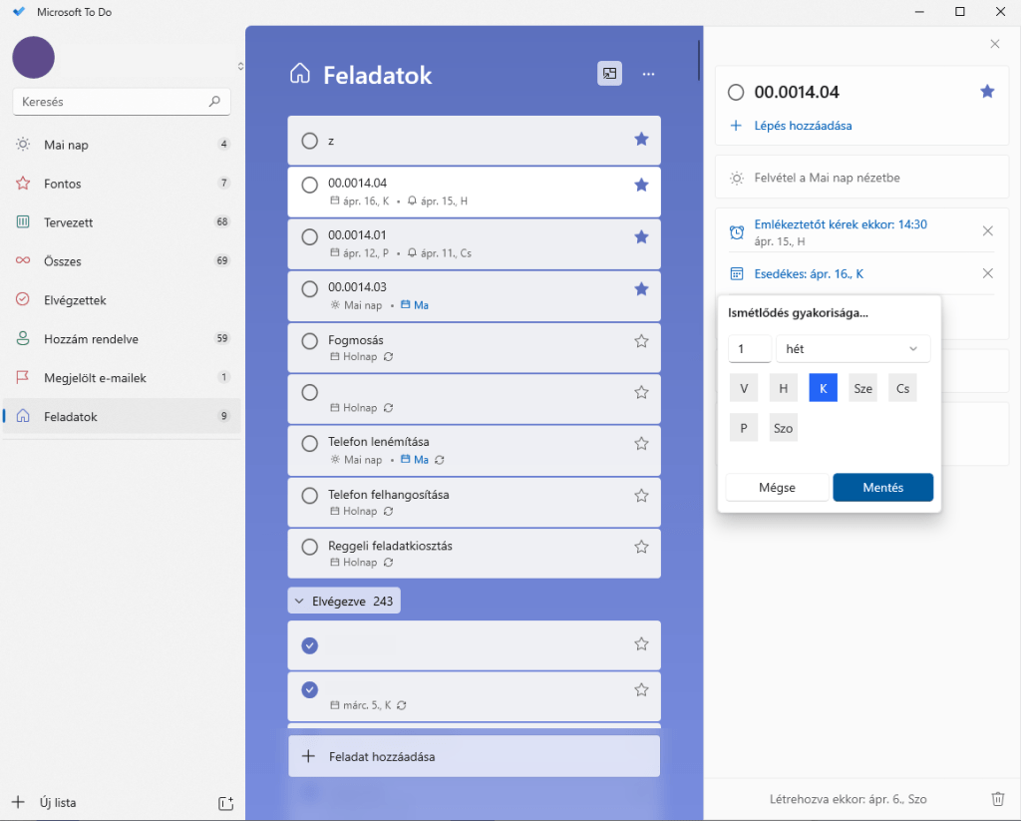Click the trash icon to delete the task
This screenshot has height=821, width=1021.
click(x=998, y=799)
